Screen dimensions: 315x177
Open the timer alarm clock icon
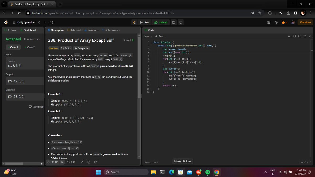(174, 22)
